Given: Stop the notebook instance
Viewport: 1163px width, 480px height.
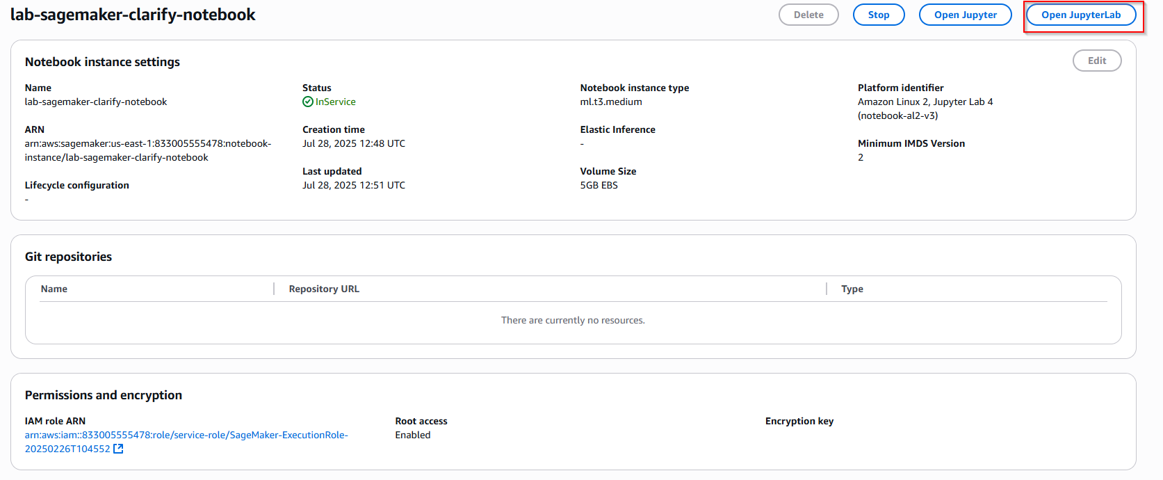Looking at the screenshot, I should [x=879, y=15].
